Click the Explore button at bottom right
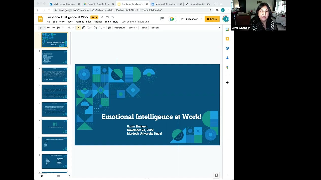The height and width of the screenshot is (180, 321). click(216, 175)
